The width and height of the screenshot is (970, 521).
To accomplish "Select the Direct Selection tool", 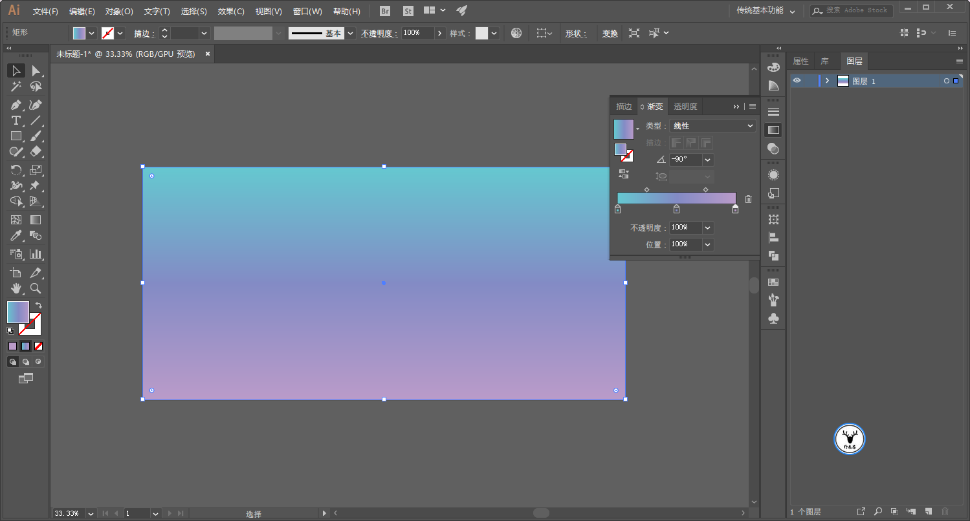I will point(36,70).
